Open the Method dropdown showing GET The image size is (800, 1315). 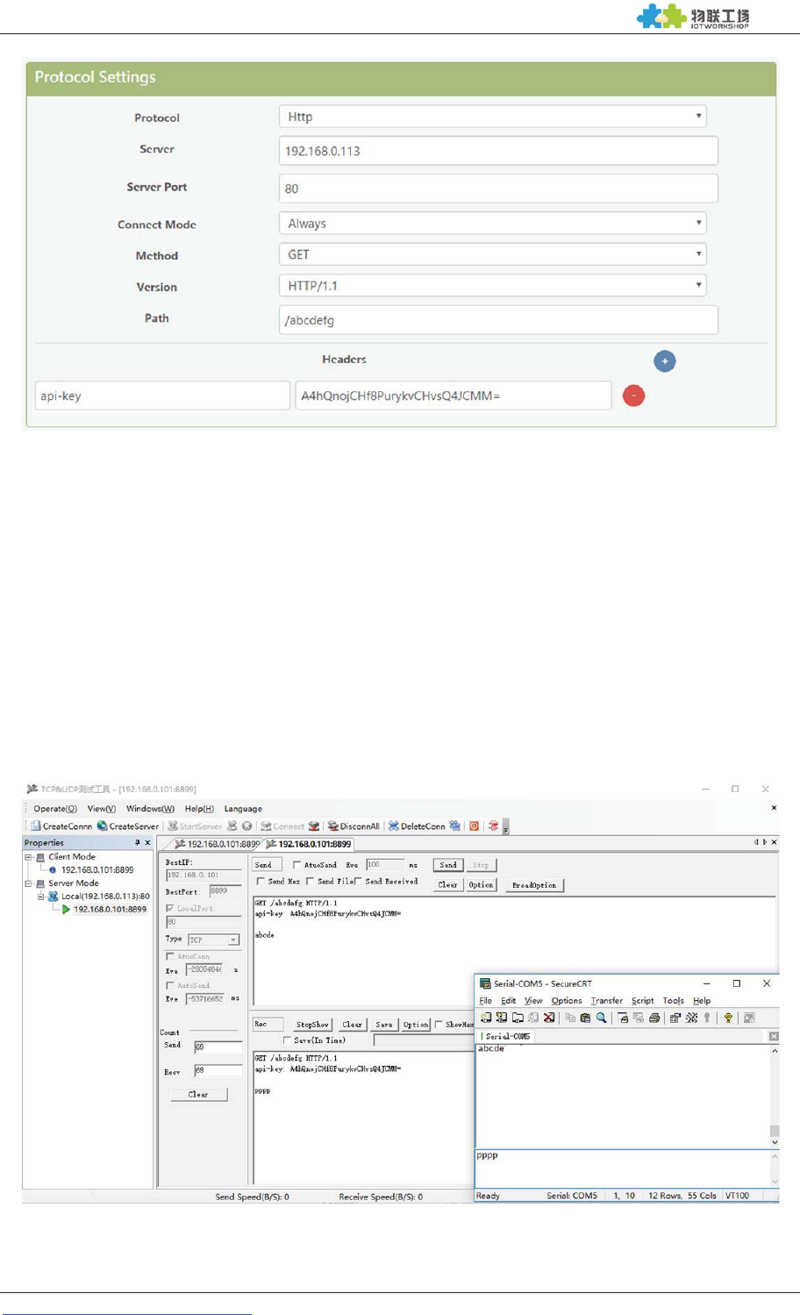click(x=492, y=254)
